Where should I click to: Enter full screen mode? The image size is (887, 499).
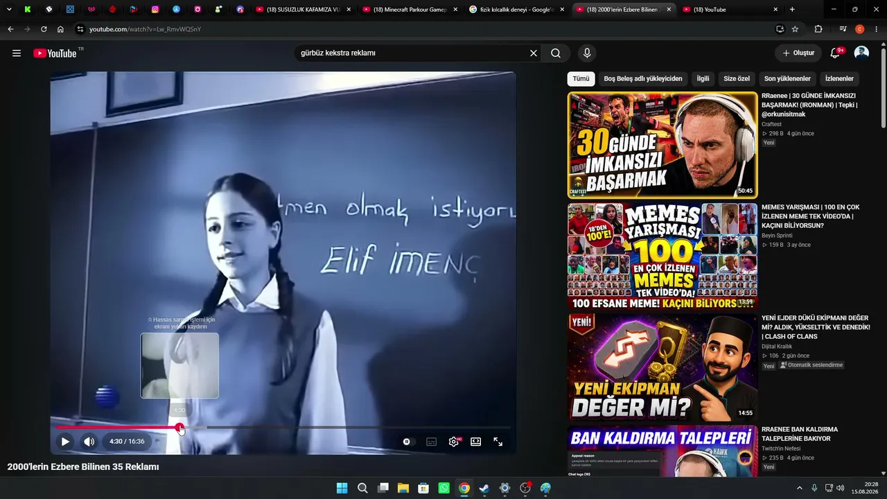(498, 441)
